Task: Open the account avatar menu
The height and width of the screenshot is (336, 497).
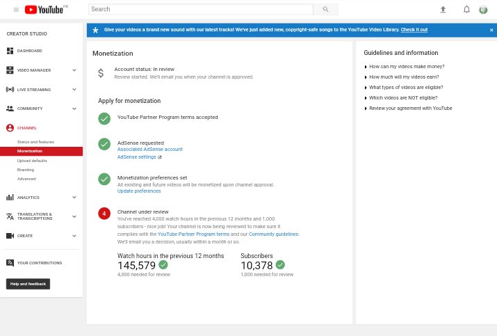Action: point(483,10)
